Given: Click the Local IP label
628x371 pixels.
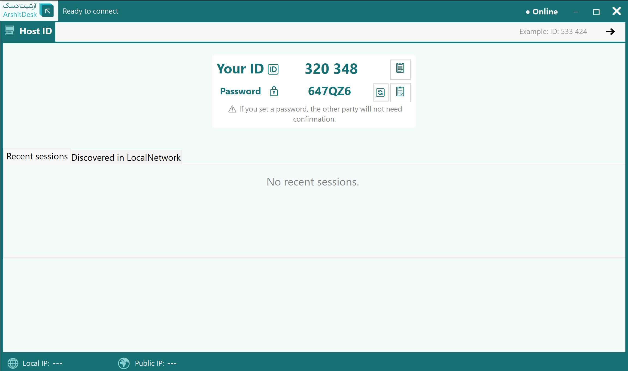Looking at the screenshot, I should [36, 363].
